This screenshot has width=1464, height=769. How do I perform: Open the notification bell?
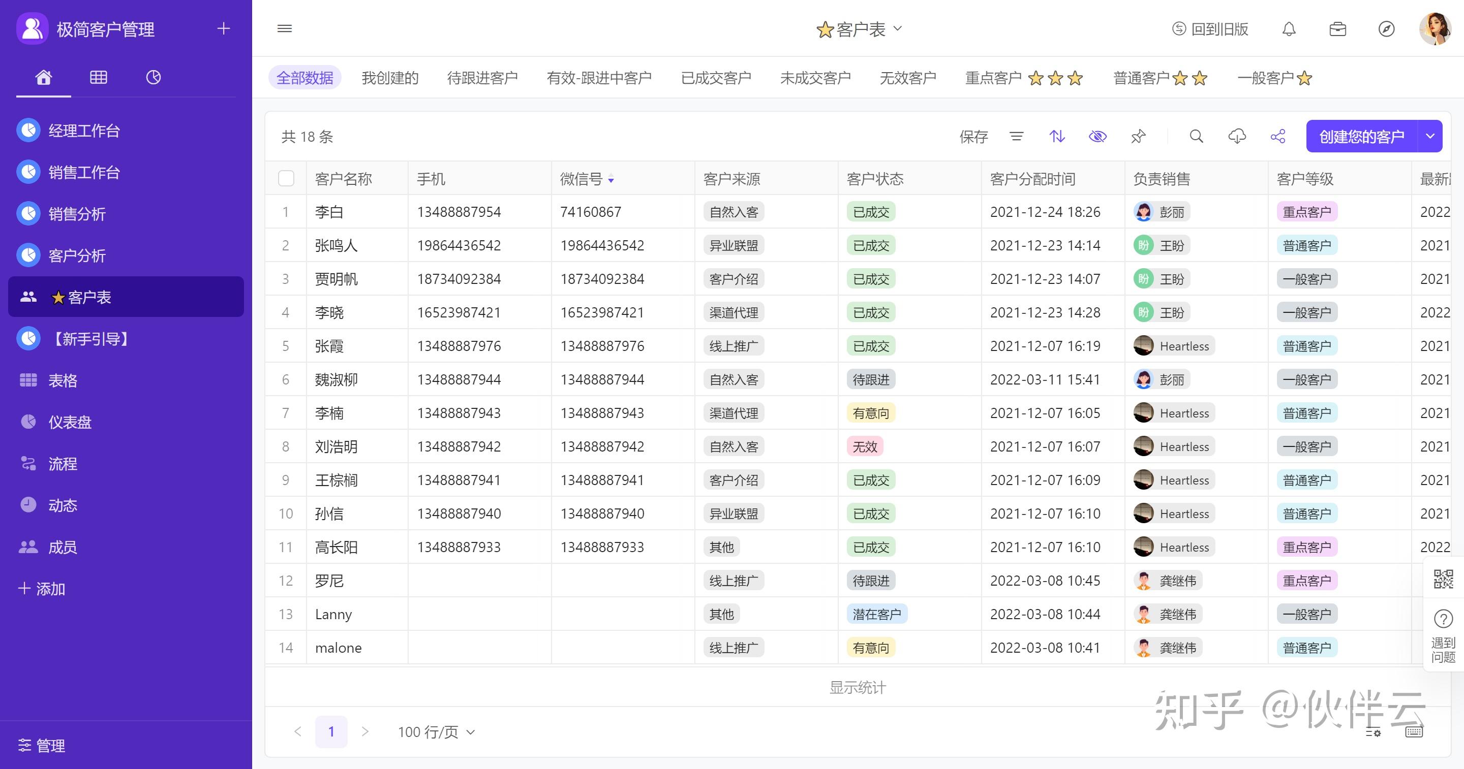point(1289,29)
